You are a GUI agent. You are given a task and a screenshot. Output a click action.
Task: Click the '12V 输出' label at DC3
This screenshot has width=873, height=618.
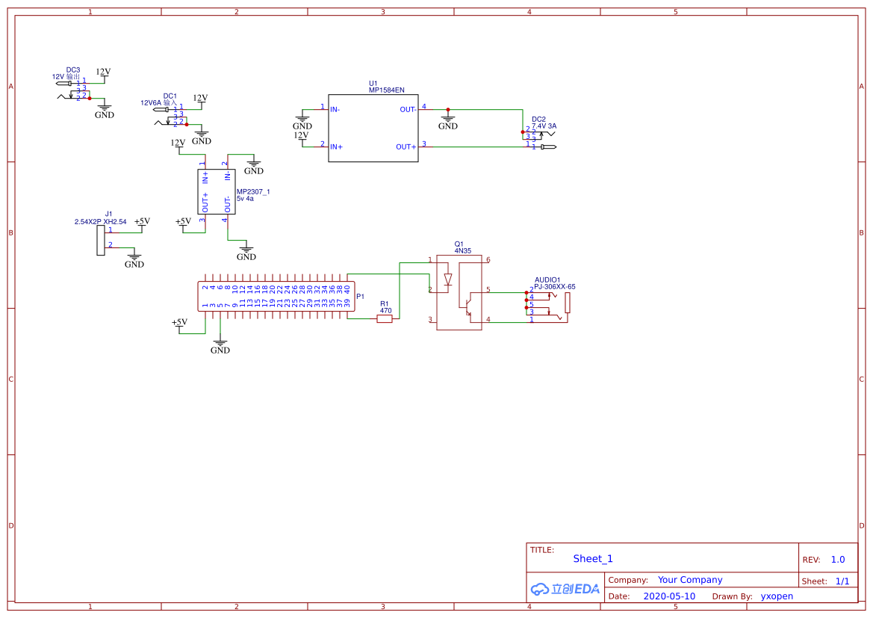pos(66,77)
